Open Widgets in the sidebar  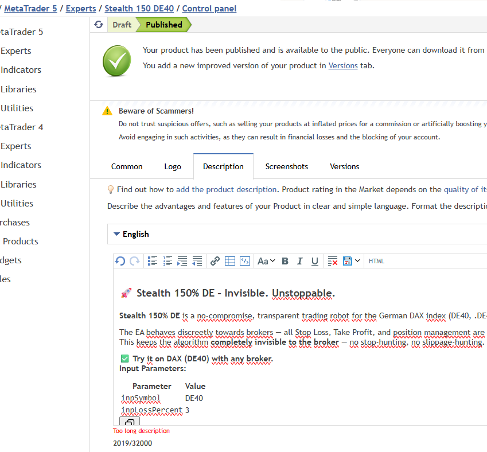pos(11,260)
